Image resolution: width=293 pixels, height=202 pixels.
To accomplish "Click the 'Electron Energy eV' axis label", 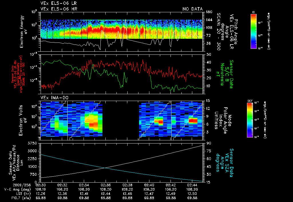I will tap(23, 32).
